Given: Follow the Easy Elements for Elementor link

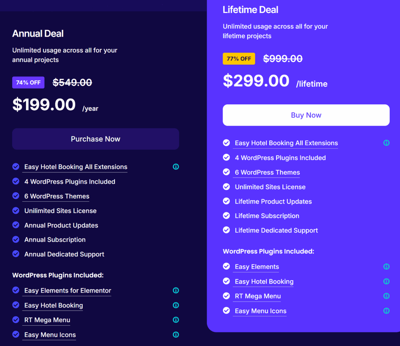Looking at the screenshot, I should [x=67, y=291].
